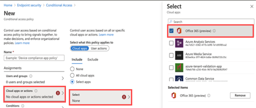The image size is (256, 108).
Task: Click info icon next to Office 365 (preview) checkbox row
Action: [214, 31]
